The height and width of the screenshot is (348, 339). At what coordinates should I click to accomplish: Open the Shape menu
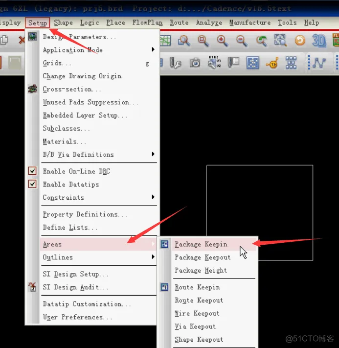[x=63, y=23]
